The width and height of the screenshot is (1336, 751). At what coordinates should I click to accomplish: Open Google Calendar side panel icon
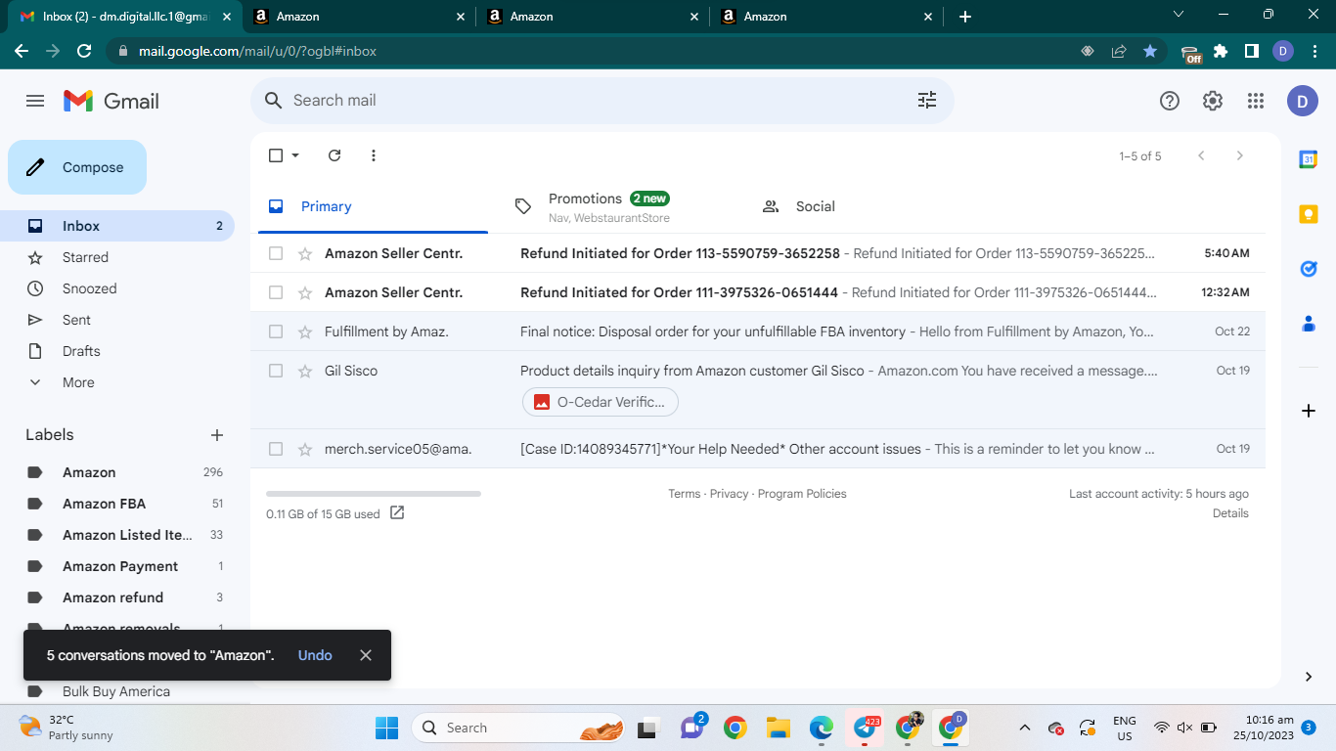click(1309, 159)
